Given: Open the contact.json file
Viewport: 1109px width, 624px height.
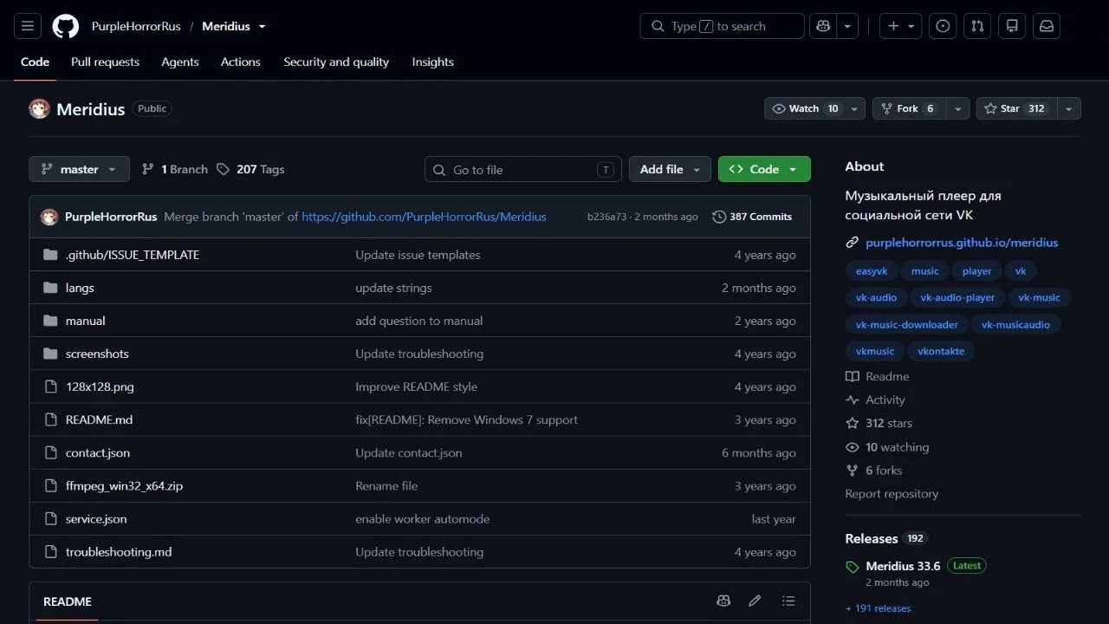Looking at the screenshot, I should tap(98, 452).
